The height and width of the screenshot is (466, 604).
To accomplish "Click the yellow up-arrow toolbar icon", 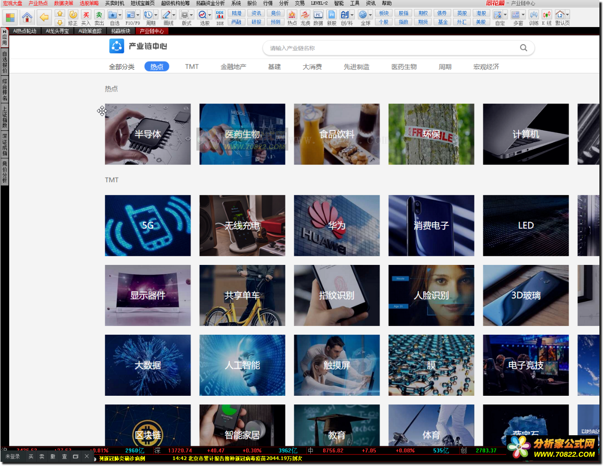I will [60, 14].
